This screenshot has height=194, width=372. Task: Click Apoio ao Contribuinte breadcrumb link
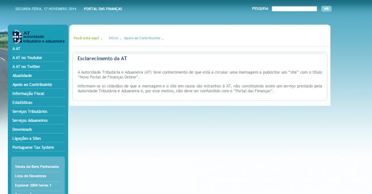tap(142, 38)
